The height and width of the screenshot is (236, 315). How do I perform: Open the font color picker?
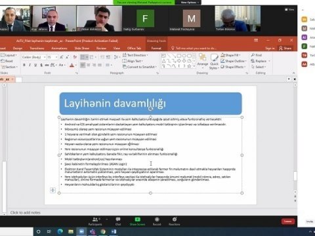(x=72, y=65)
